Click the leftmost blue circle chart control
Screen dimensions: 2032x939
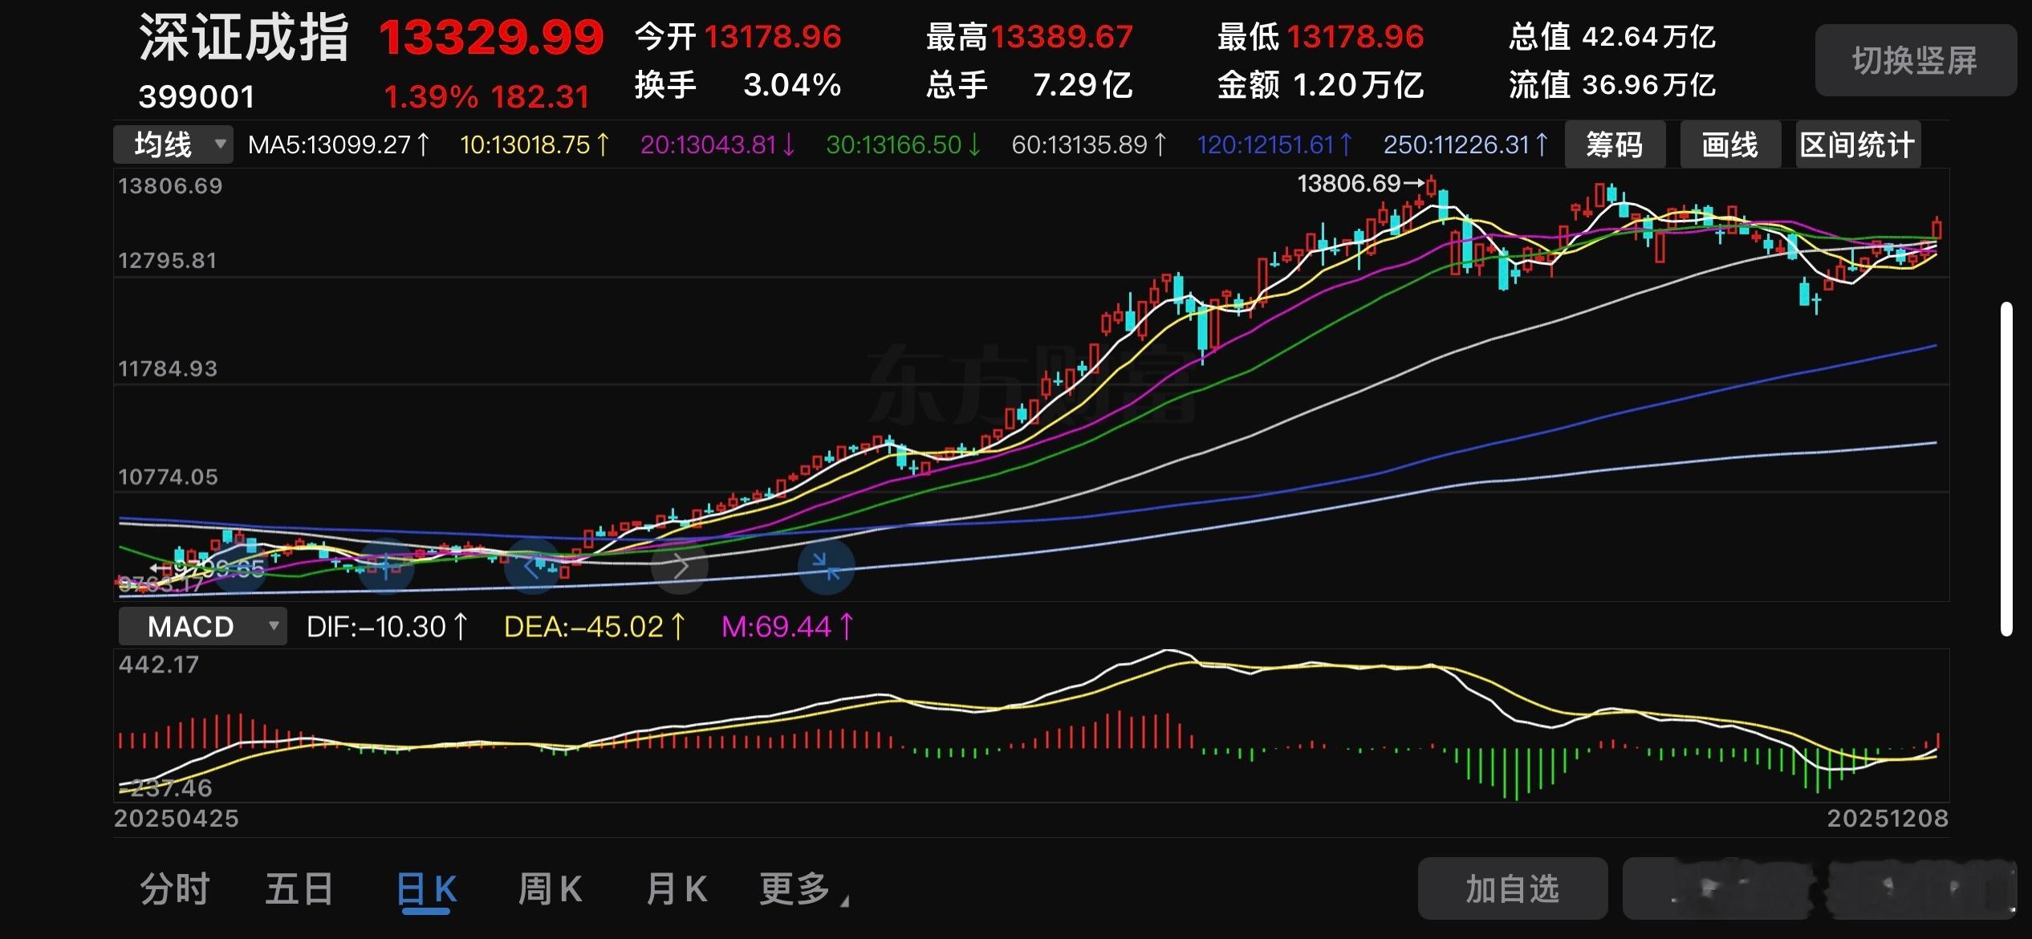(x=239, y=567)
